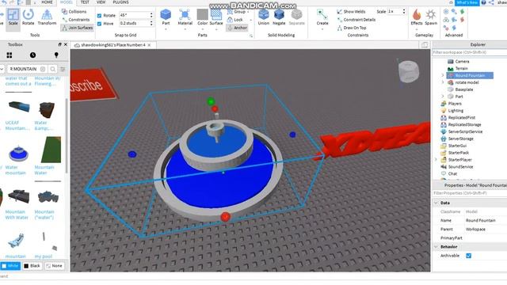This screenshot has height=285, width=507.
Task: Toggle Constraint Details
Action: (x=356, y=20)
